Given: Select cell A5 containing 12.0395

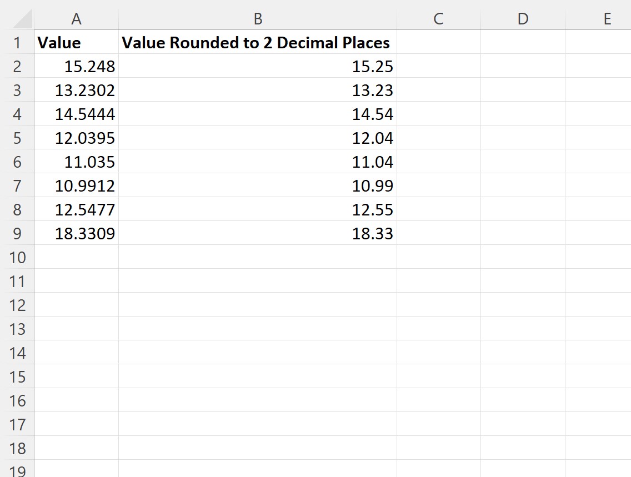Looking at the screenshot, I should coord(76,138).
